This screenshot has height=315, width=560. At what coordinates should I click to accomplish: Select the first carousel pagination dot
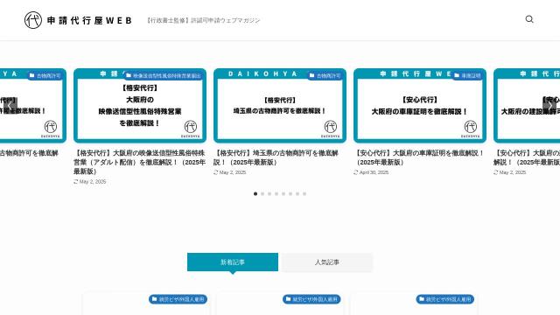point(255,193)
